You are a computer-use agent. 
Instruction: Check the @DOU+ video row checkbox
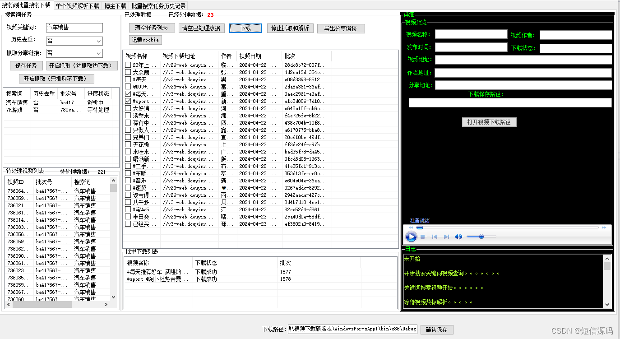click(x=128, y=87)
